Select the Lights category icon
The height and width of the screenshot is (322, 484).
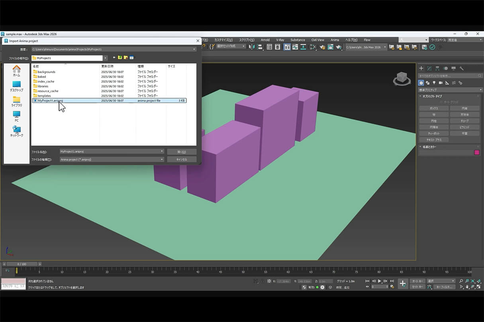(434, 83)
